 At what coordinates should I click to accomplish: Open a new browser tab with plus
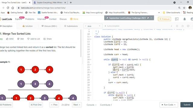71,2
